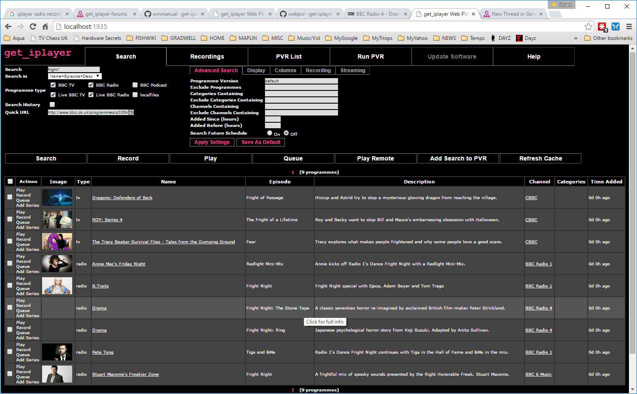This screenshot has width=637, height=394.
Task: Click the Annie Mac's Friday Night thumbnail
Action: tap(57, 264)
